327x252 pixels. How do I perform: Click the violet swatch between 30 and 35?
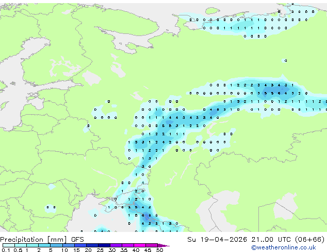coord(116,245)
